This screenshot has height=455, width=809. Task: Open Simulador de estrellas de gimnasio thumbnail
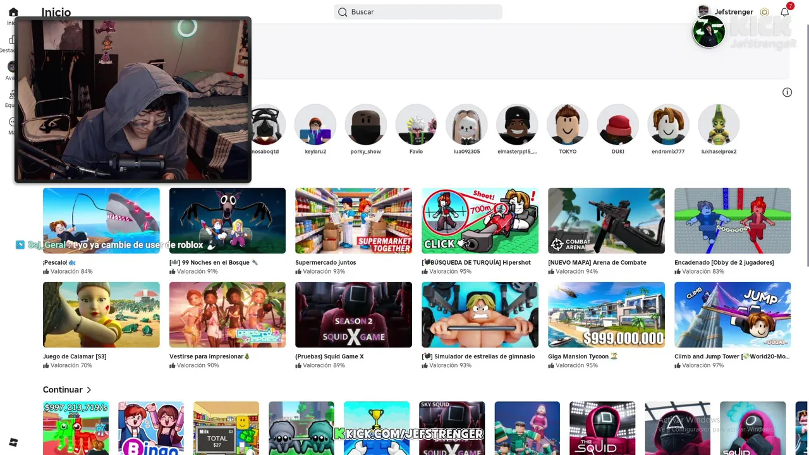480,315
